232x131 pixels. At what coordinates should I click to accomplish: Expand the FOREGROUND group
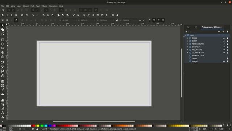click(188, 44)
